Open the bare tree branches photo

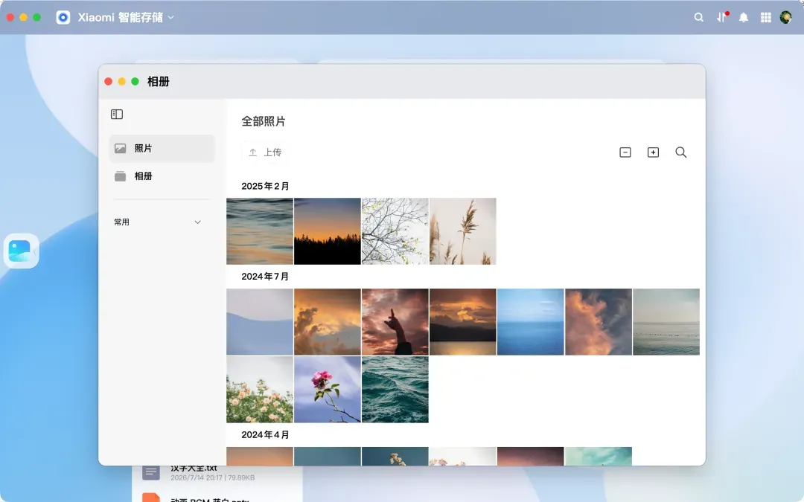tap(395, 231)
